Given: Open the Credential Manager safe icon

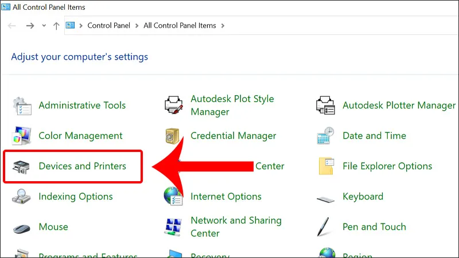Looking at the screenshot, I should click(x=173, y=136).
